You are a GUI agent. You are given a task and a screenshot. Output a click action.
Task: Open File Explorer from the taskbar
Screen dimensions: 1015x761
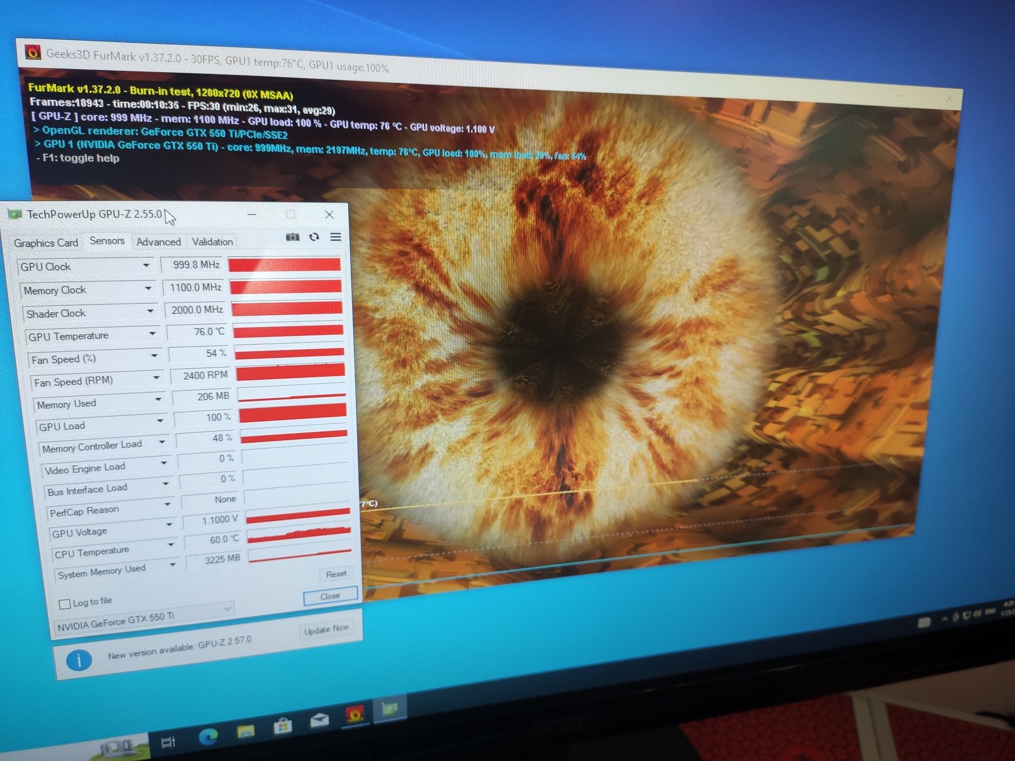[246, 731]
